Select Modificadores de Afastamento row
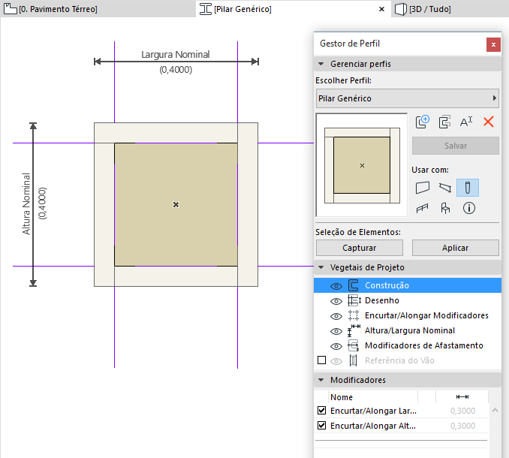509x458 pixels. pos(408,345)
